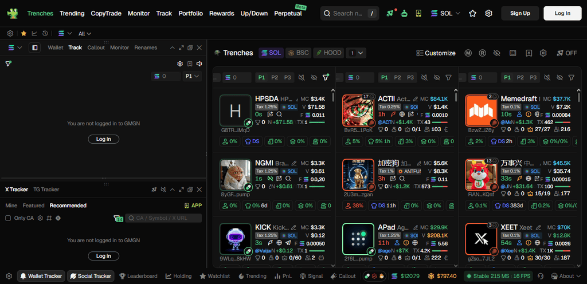The width and height of the screenshot is (587, 284).
Task: Open filter funnel in second Trenches column
Action: (448, 77)
